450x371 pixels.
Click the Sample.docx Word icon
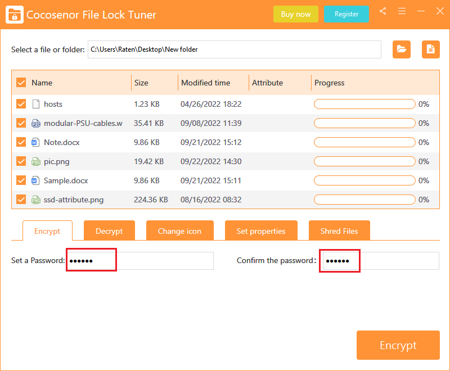tap(35, 180)
